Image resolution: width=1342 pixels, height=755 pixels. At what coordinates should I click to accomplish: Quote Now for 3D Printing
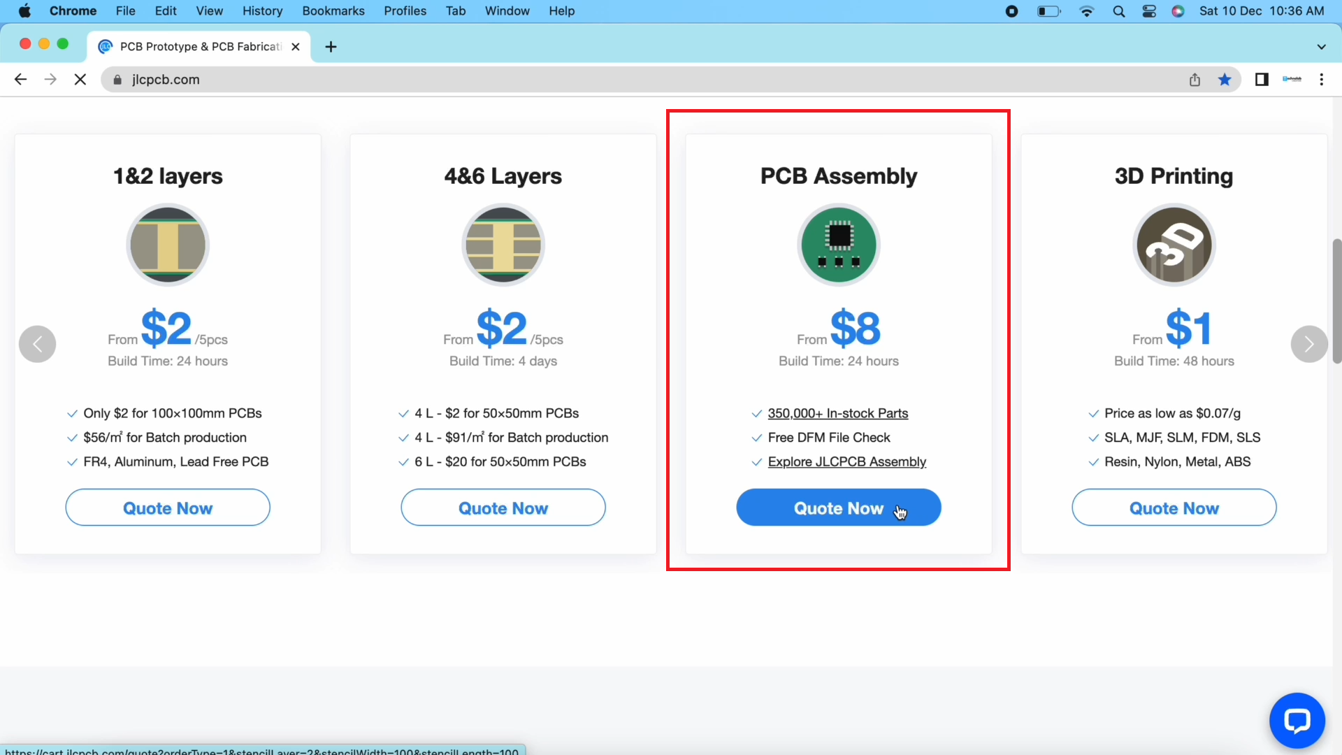(1174, 508)
